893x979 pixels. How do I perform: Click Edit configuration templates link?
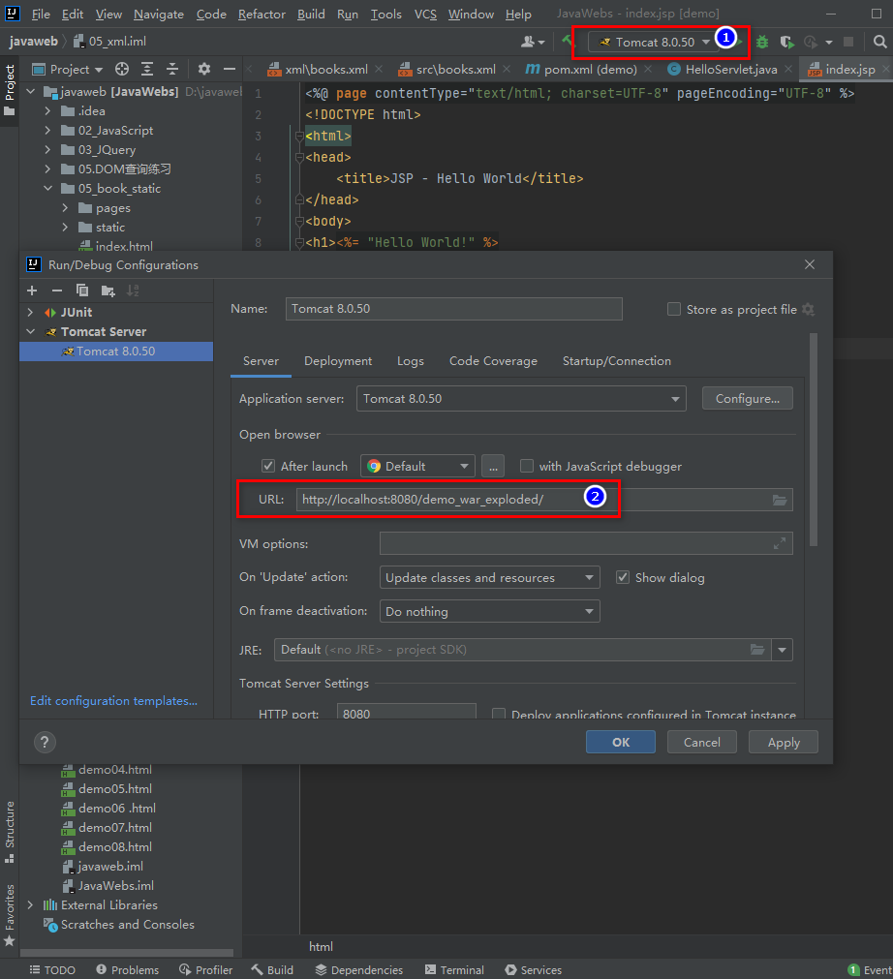tap(113, 700)
